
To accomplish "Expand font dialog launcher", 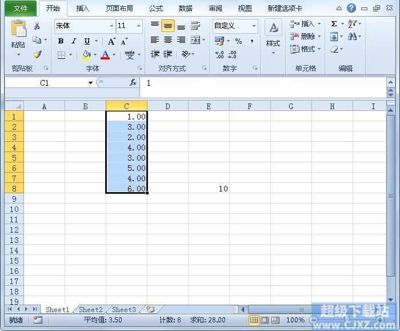I will 139,68.
